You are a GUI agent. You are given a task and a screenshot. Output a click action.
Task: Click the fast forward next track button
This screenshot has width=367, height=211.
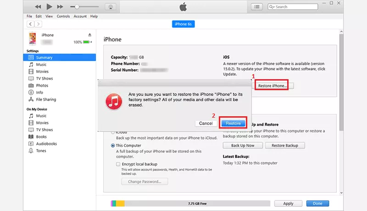(60, 7)
